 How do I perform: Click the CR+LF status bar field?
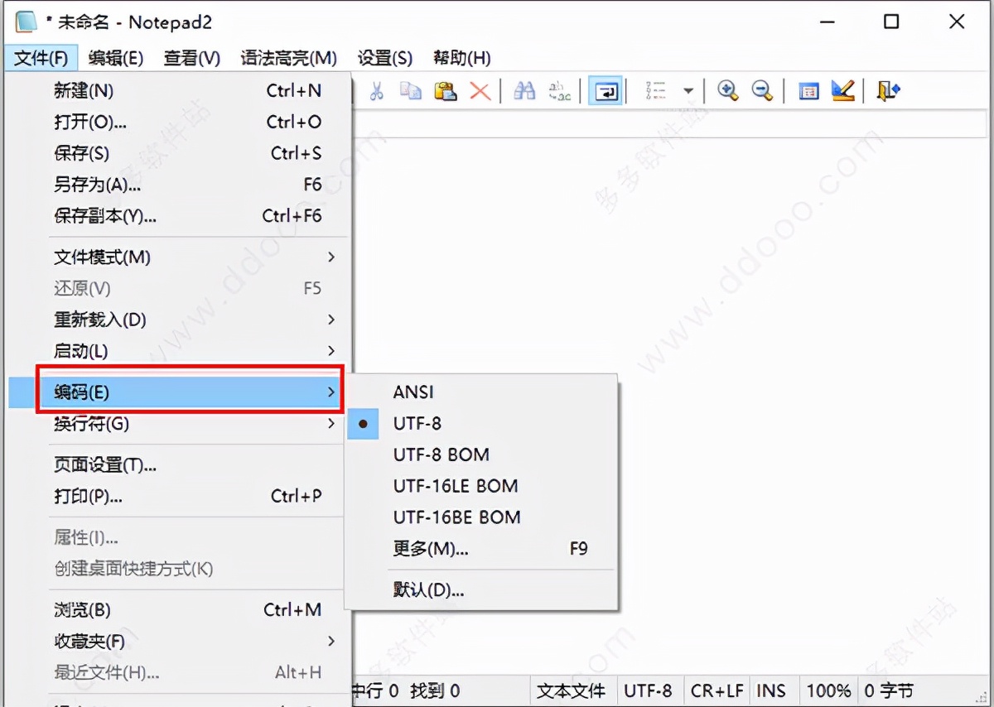[x=716, y=690]
